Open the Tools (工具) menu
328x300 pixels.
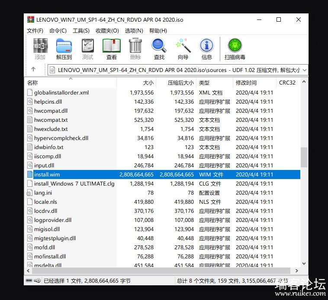tap(81, 31)
